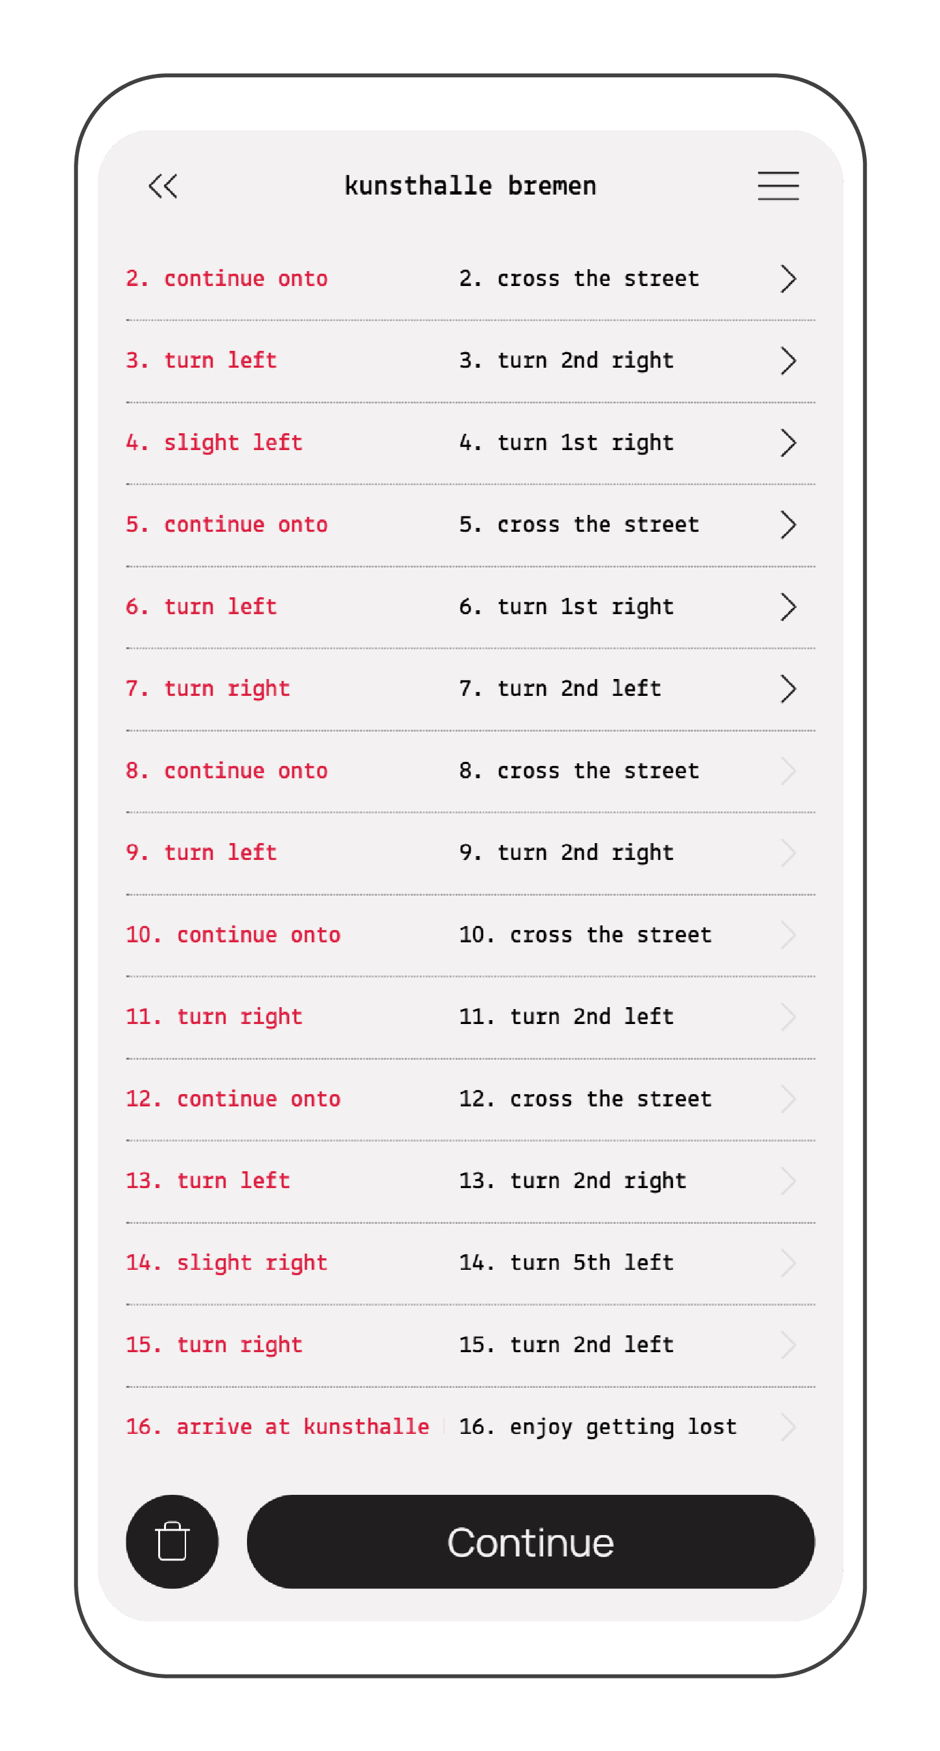Tap arrow for step 6 turn 1st right
The height and width of the screenshot is (1751, 940).
(x=788, y=607)
